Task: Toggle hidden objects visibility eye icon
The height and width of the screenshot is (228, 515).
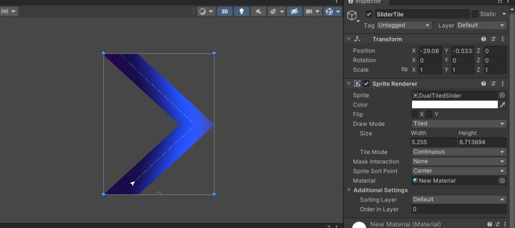Action: click(294, 12)
